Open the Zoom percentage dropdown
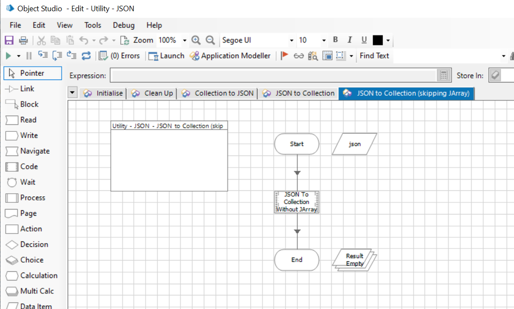The width and height of the screenshot is (514, 309). pyautogui.click(x=185, y=40)
